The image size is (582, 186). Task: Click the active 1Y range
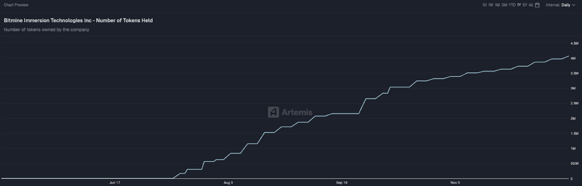519,5
